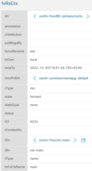This screenshot has height=171, width=92.
Task: Click the tnFvCtxName value main
Action: click(34, 167)
